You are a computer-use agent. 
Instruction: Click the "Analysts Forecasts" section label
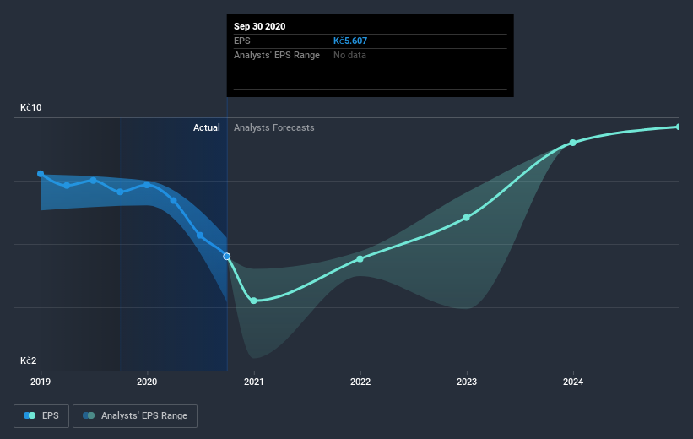(x=273, y=127)
